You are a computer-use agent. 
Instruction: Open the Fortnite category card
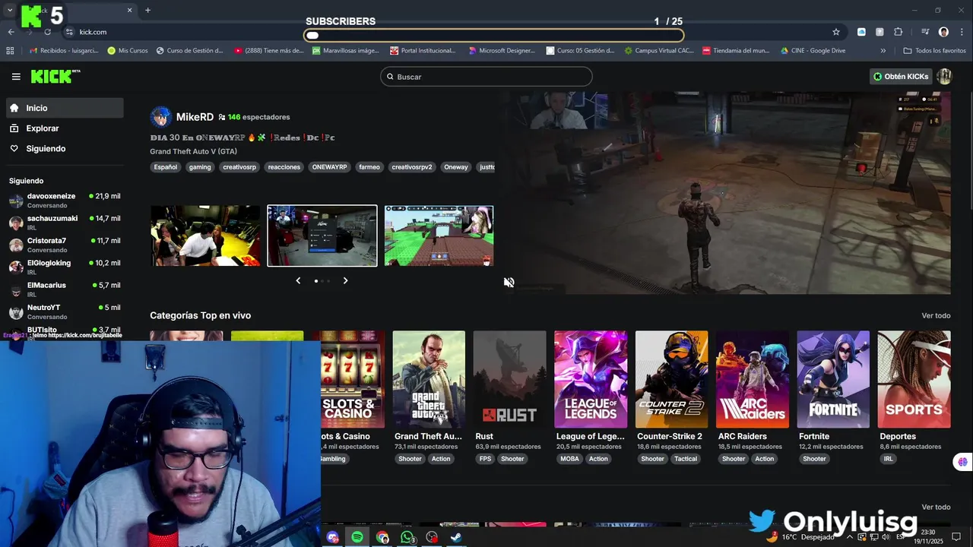click(x=833, y=380)
